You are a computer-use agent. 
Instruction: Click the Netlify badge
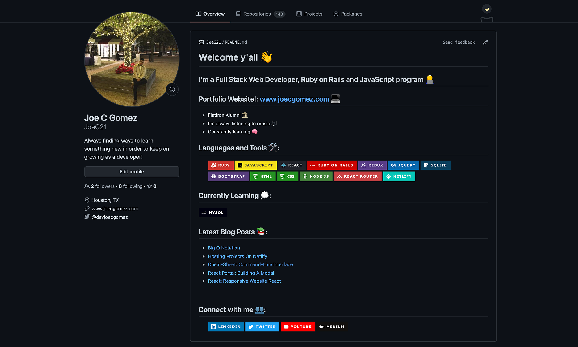click(399, 176)
